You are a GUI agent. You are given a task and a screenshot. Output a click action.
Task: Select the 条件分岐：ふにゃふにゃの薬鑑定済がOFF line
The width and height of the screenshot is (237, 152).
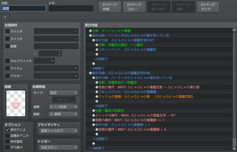tap(159, 40)
